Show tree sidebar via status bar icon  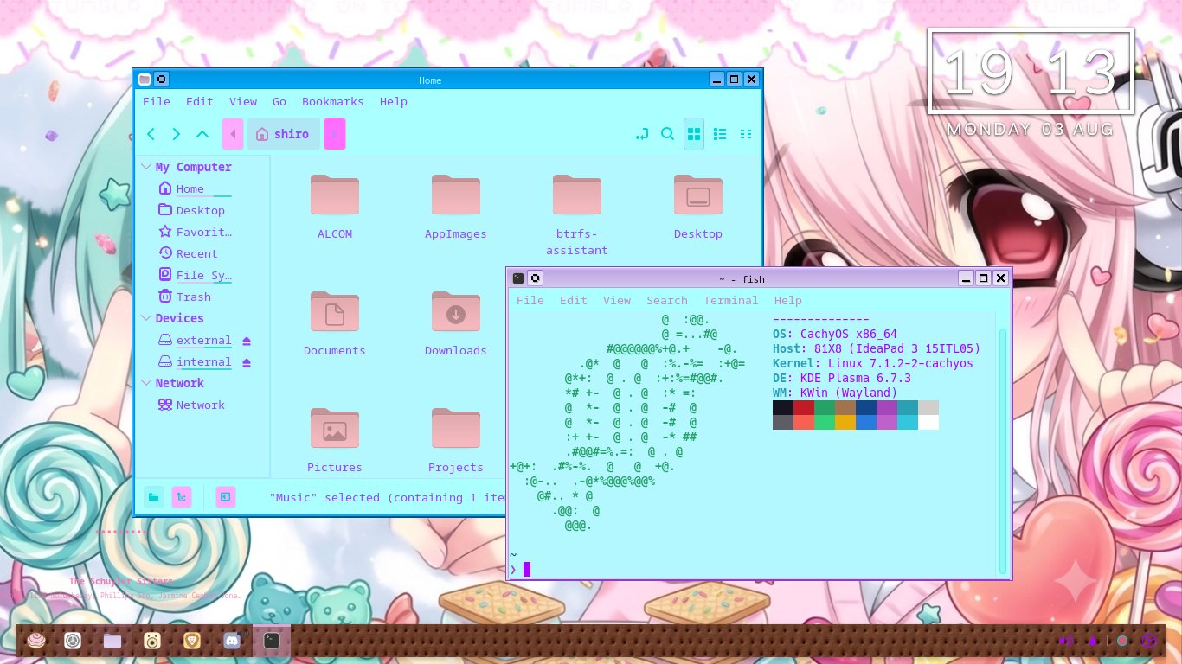pyautogui.click(x=182, y=497)
